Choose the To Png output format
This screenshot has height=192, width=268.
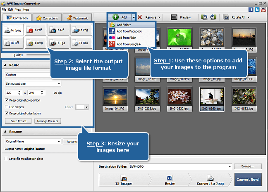(x=81, y=30)
